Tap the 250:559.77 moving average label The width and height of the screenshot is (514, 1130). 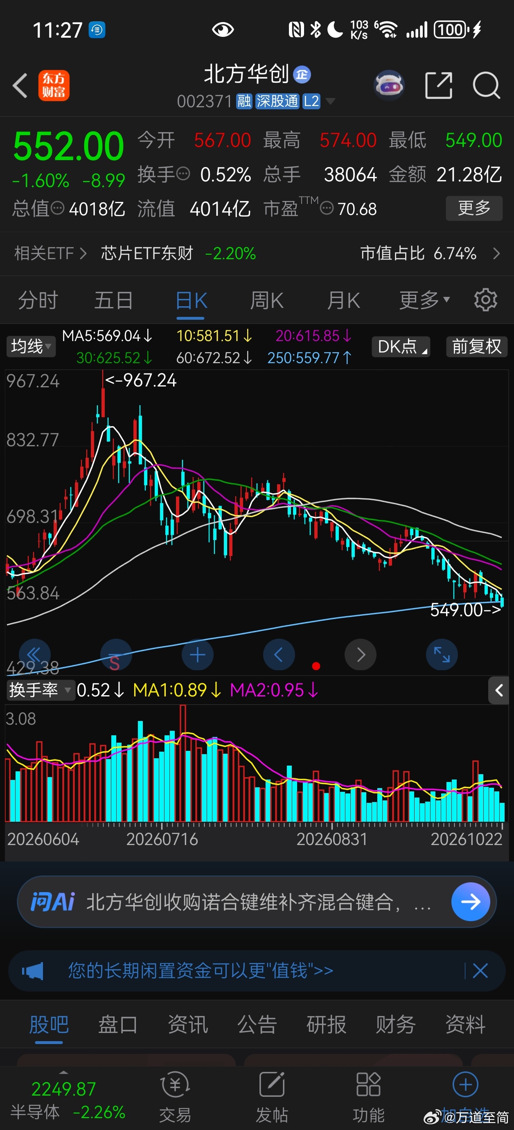point(310,358)
